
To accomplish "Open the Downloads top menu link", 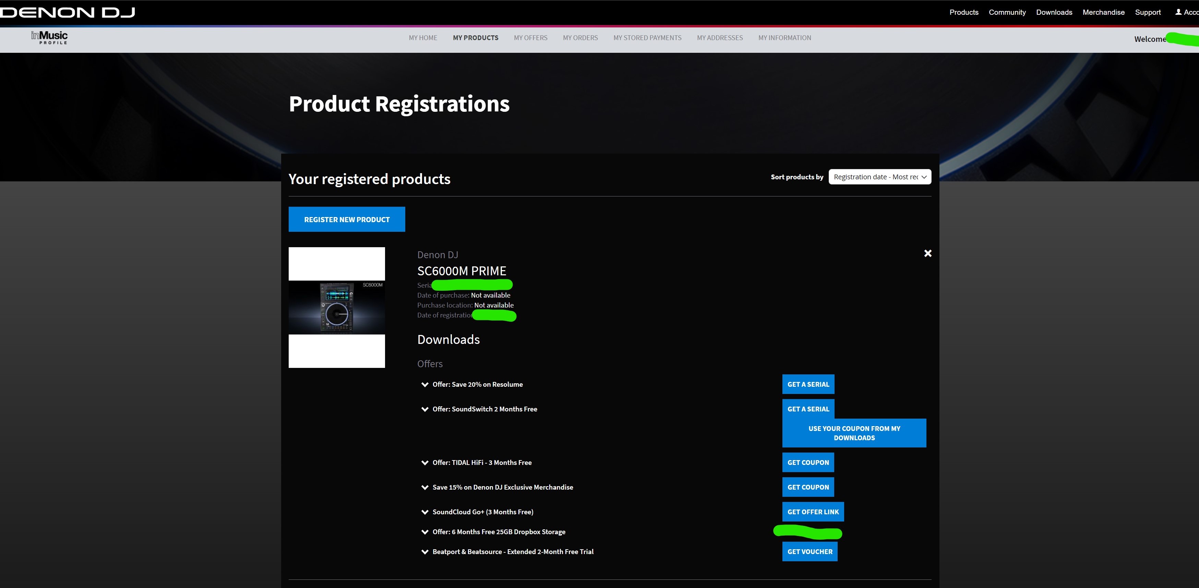I will [x=1054, y=13].
